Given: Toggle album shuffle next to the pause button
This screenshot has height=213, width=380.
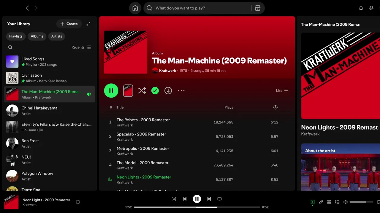Looking at the screenshot, I should 142,91.
